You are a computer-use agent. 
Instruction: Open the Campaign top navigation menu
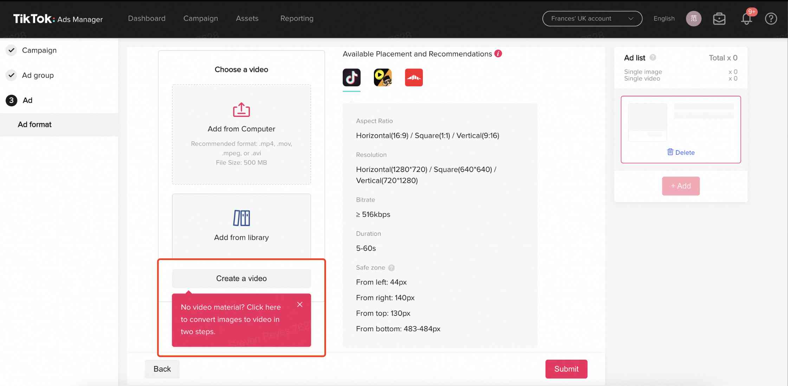point(201,19)
